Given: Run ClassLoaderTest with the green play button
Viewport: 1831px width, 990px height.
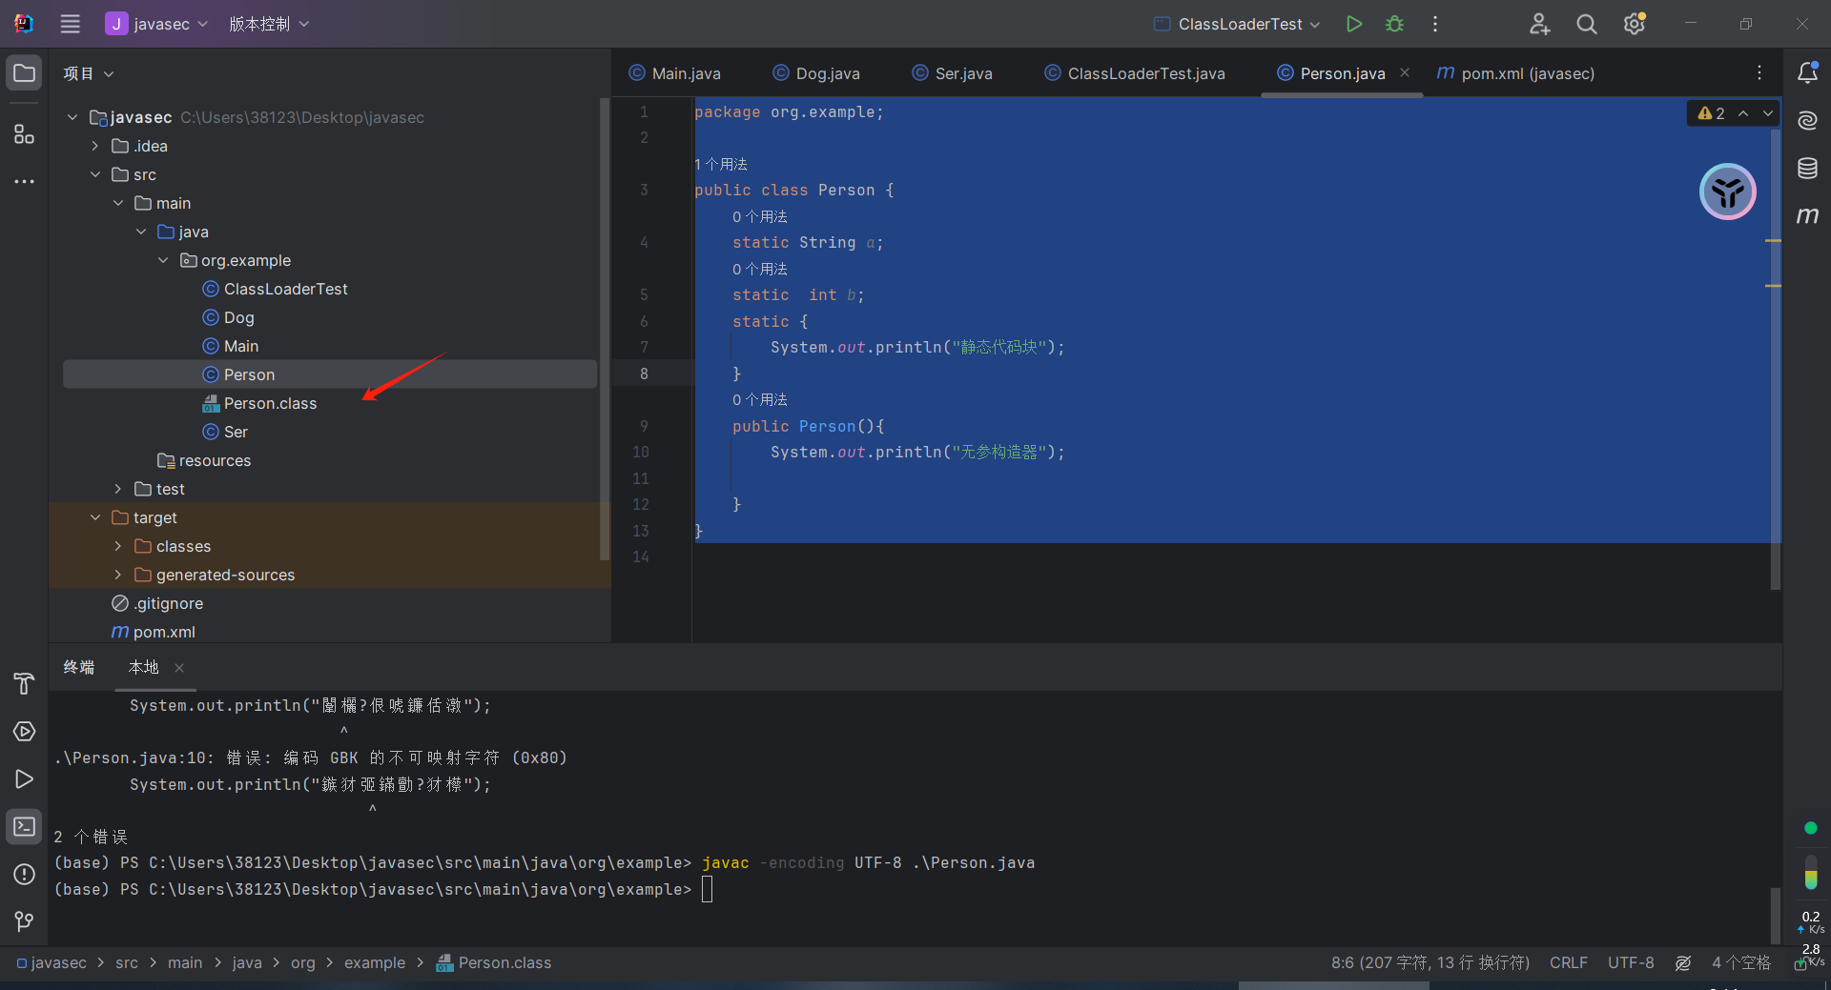Looking at the screenshot, I should [1353, 24].
